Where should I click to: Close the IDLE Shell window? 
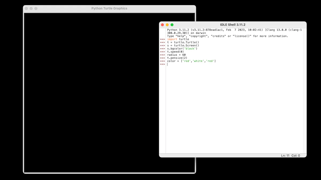coord(162,25)
